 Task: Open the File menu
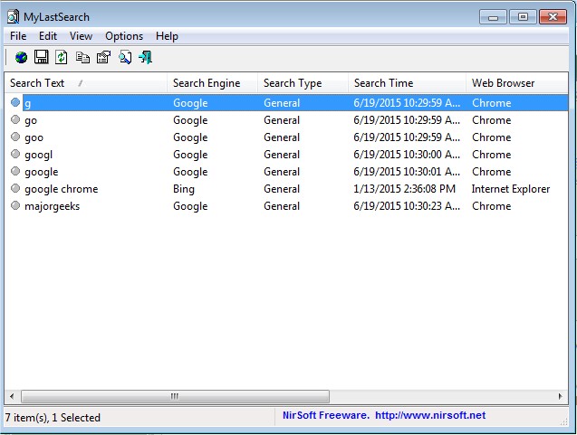coord(18,36)
